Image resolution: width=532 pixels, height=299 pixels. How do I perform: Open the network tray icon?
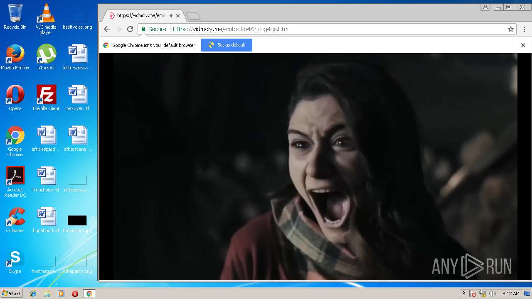[x=483, y=294]
